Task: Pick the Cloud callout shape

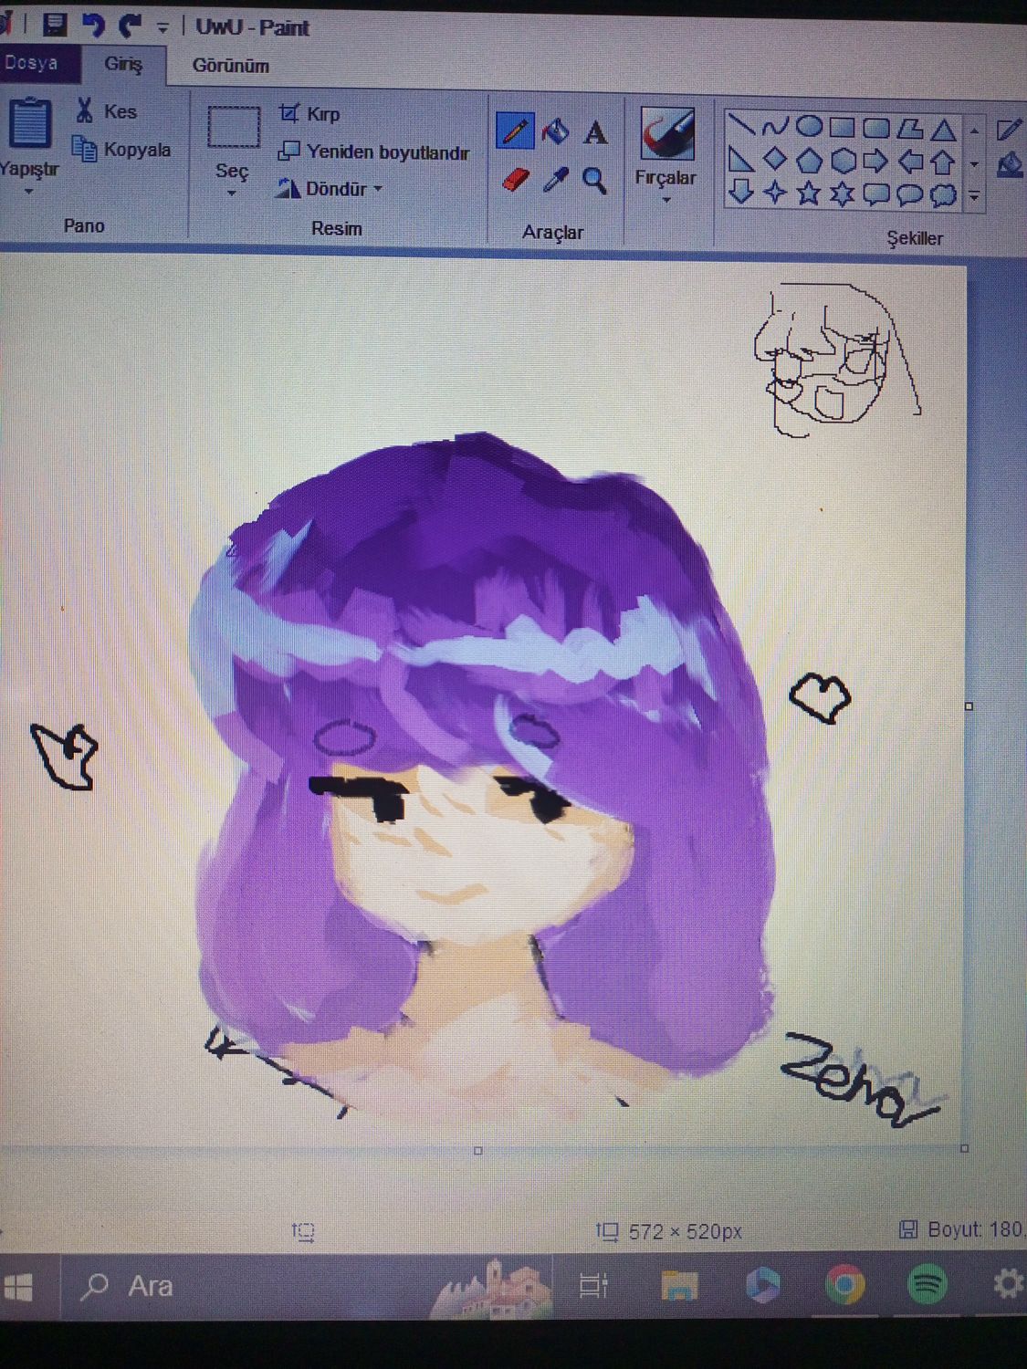Action: click(943, 194)
